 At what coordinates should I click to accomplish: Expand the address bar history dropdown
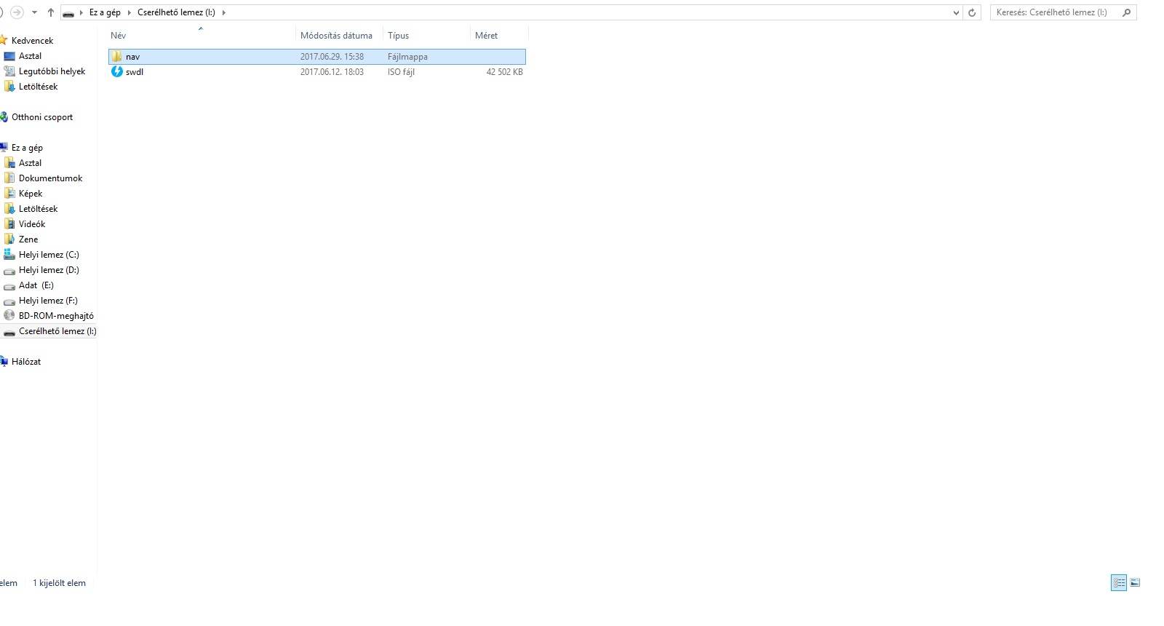[x=955, y=12]
